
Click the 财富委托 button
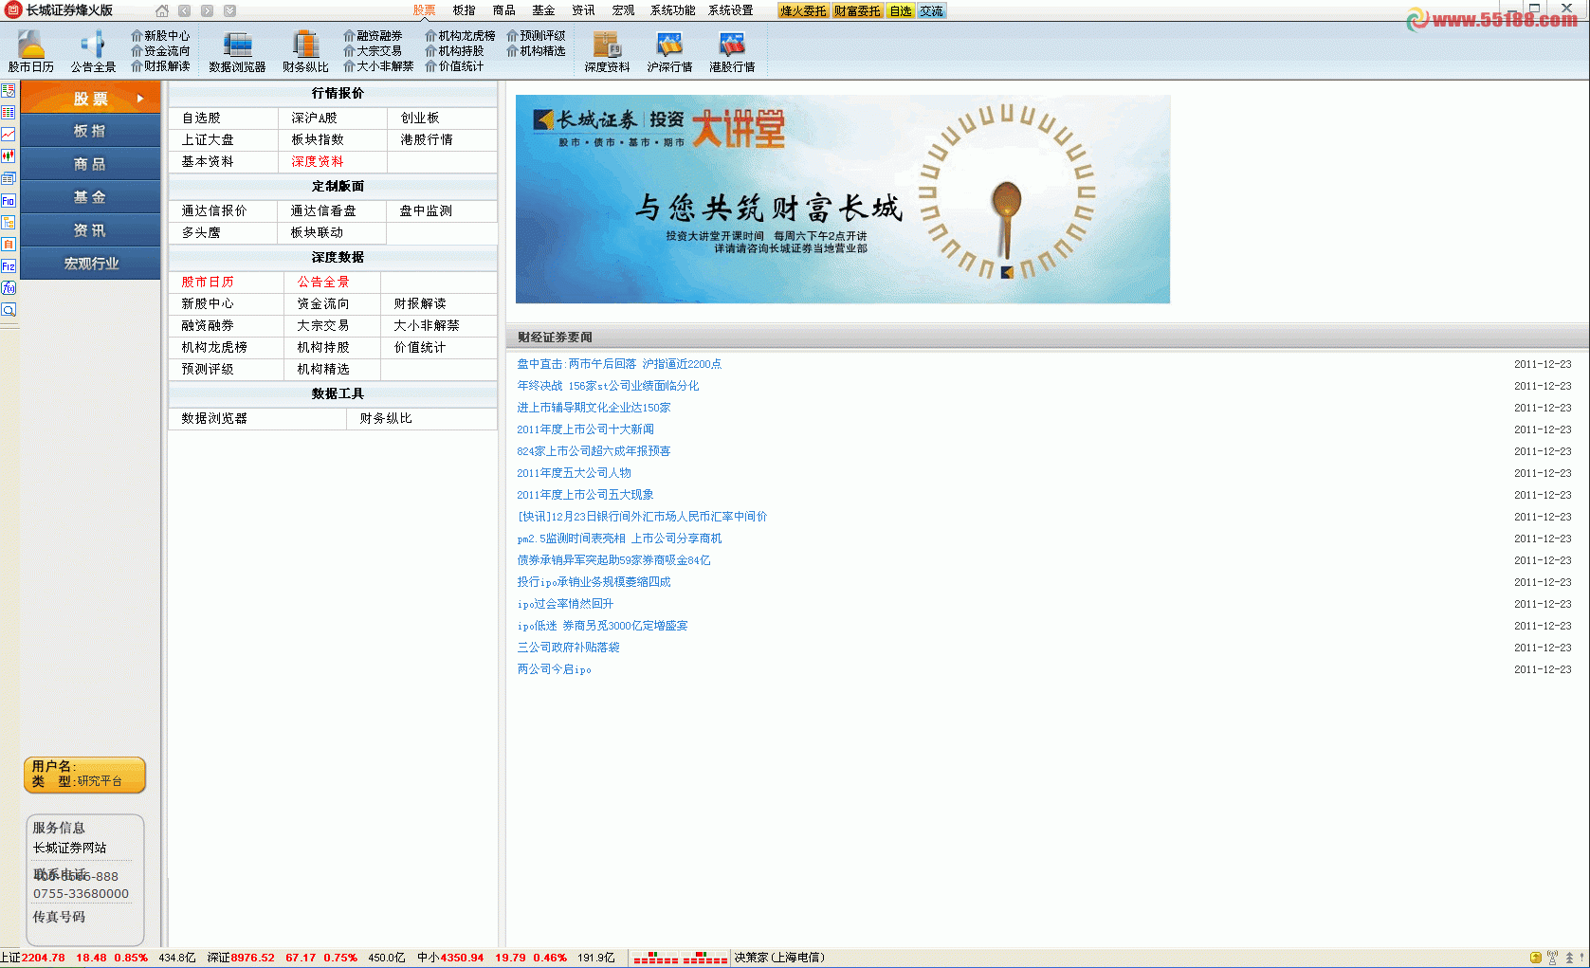[857, 11]
